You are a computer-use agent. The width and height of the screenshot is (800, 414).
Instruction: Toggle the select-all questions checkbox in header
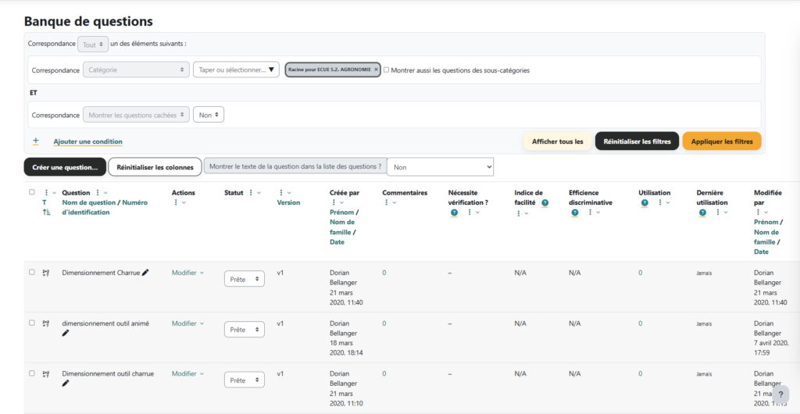click(32, 192)
